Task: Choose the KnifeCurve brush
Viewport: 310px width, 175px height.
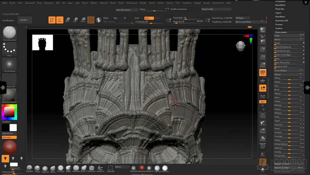Action: 101,168
